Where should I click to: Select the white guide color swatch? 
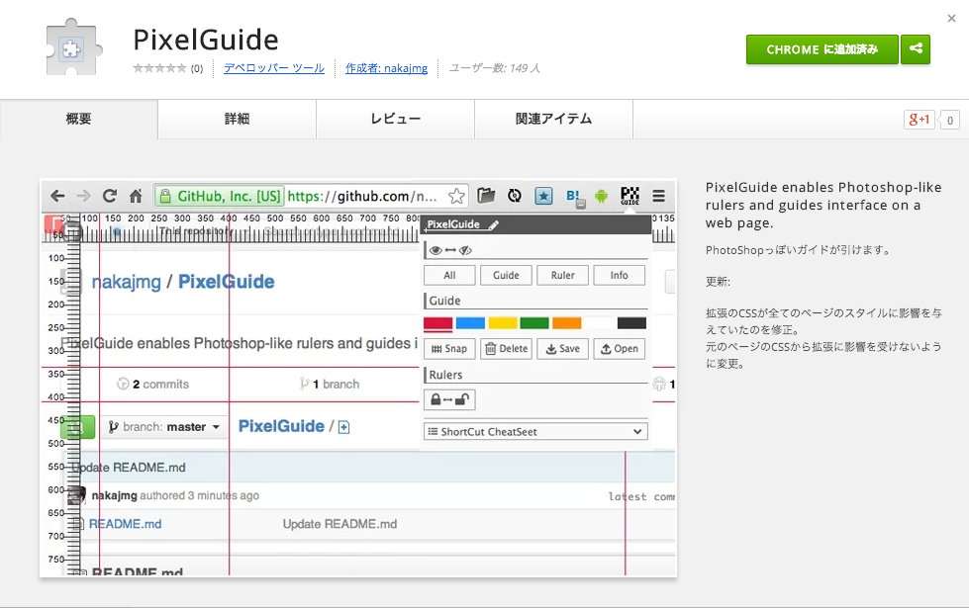tap(599, 323)
